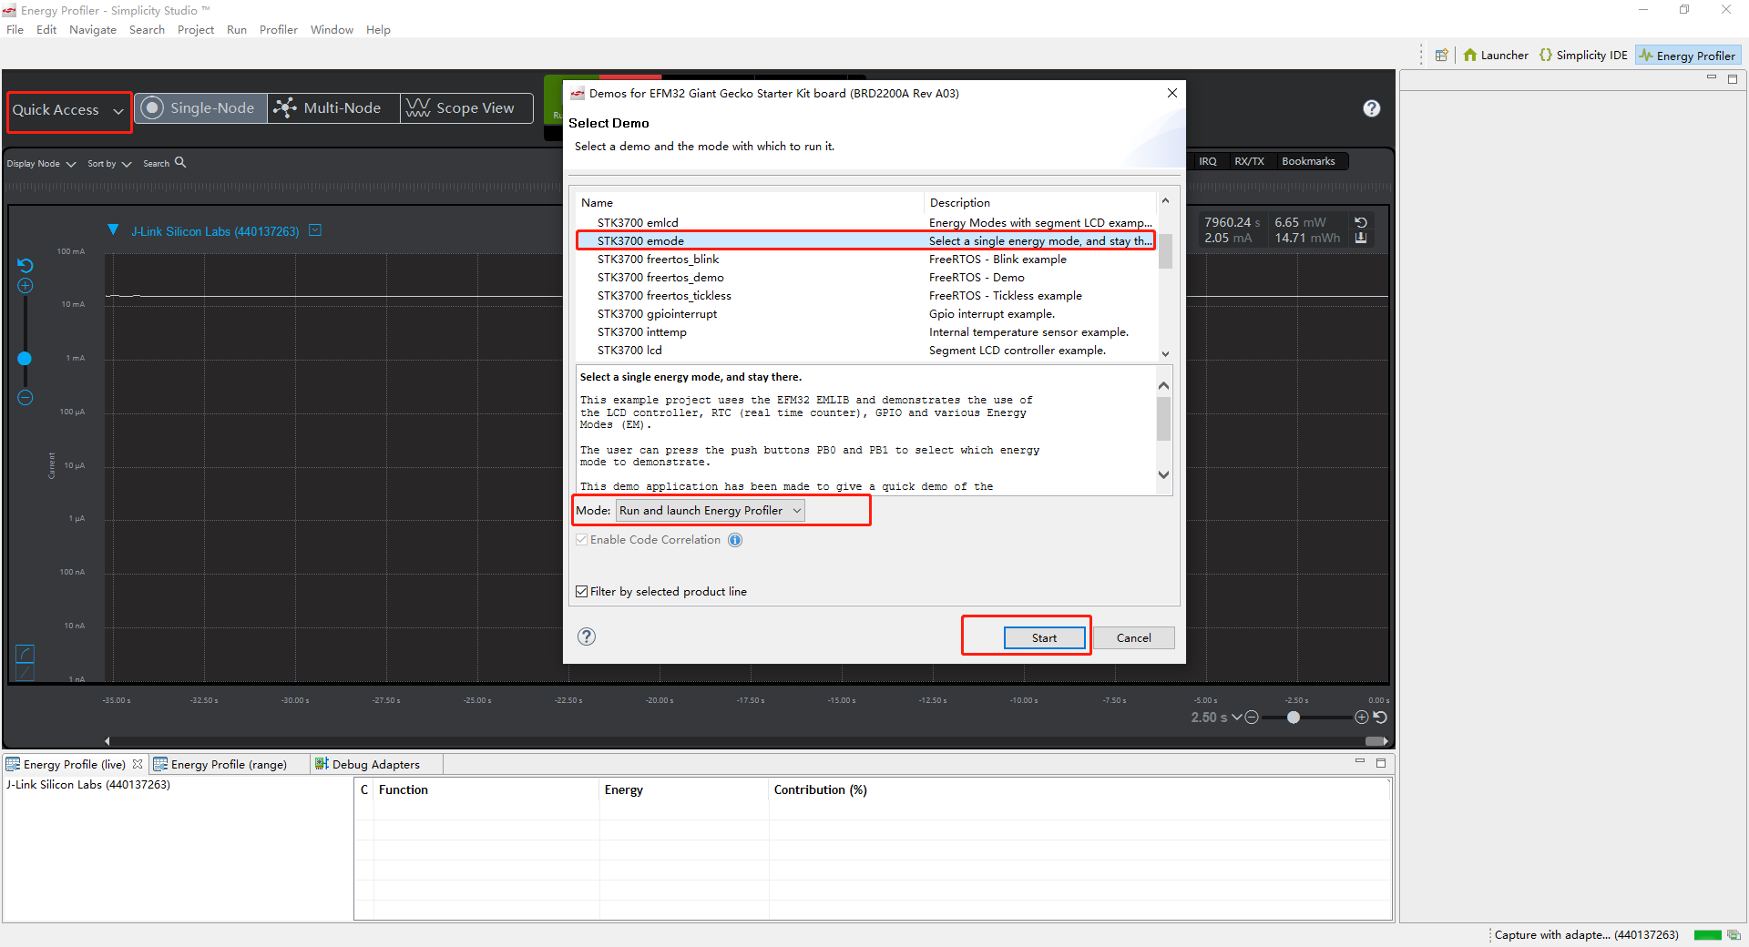Screen dimensions: 1749x947
Task: Select the STK3700 inttemp demo
Action: click(x=865, y=332)
